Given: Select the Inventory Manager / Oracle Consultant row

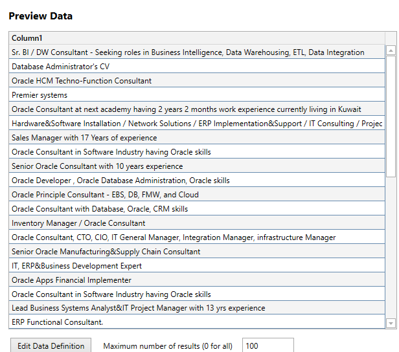Looking at the screenshot, I should [x=197, y=223].
